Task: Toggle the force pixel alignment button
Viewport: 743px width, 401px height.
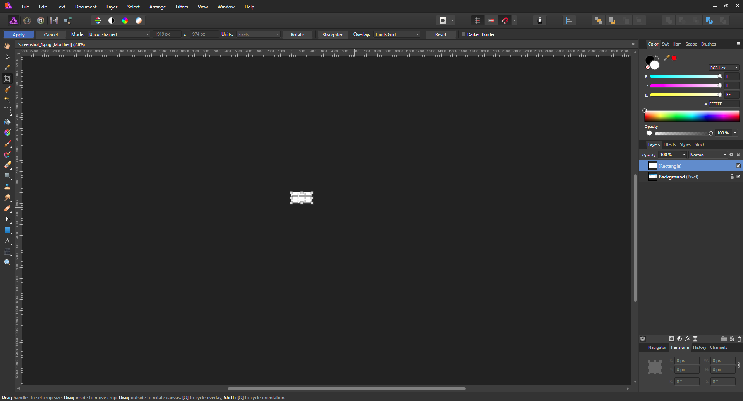Action: click(x=478, y=20)
